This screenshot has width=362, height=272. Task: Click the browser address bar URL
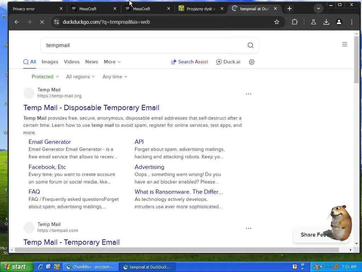(106, 22)
